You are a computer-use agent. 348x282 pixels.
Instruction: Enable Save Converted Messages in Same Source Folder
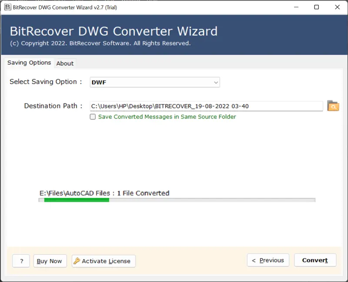click(93, 117)
